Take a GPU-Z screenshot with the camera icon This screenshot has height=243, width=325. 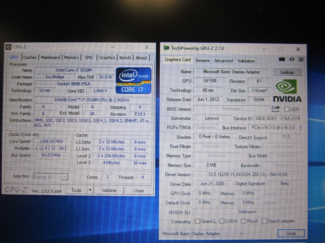pos(282,59)
